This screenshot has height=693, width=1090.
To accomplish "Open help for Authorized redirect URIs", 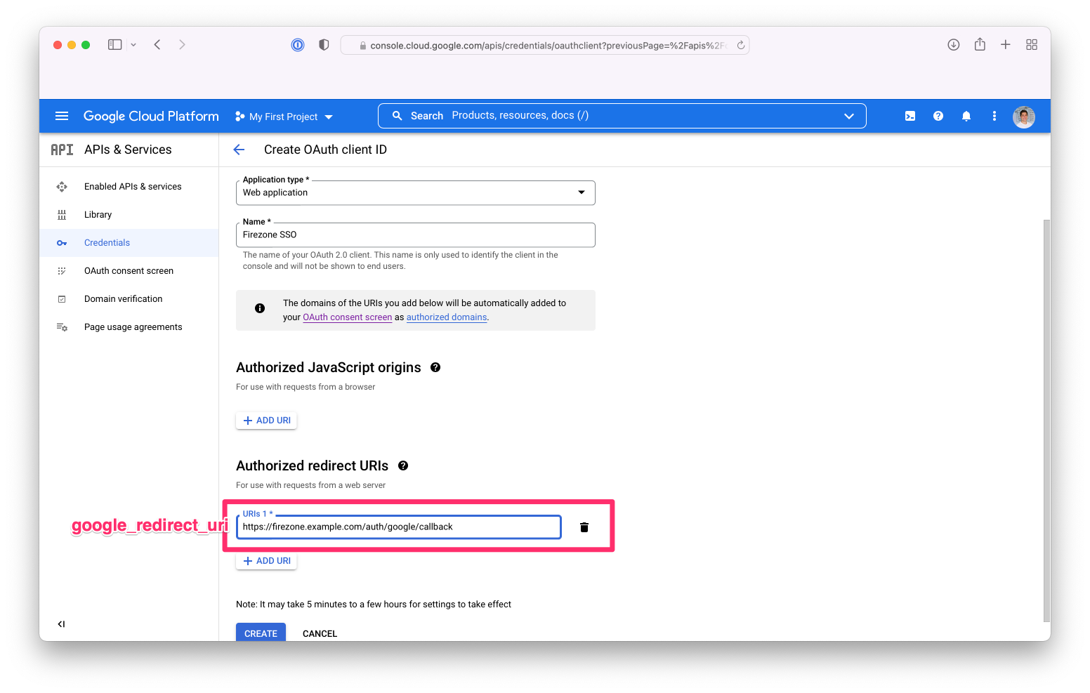I will click(403, 466).
